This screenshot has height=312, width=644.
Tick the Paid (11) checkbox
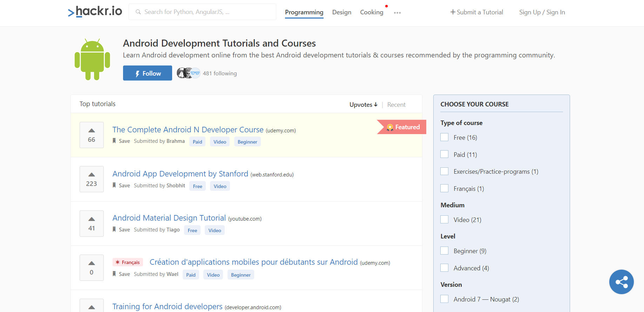445,154
